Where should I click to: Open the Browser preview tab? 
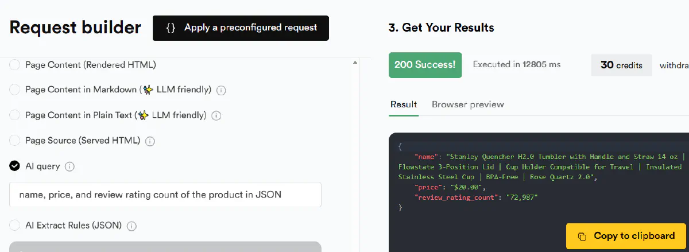[467, 104]
